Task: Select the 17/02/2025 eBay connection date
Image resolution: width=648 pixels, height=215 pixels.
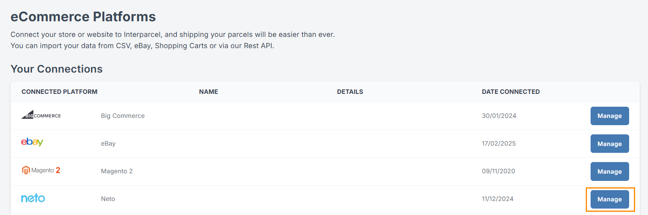Action: (x=499, y=144)
